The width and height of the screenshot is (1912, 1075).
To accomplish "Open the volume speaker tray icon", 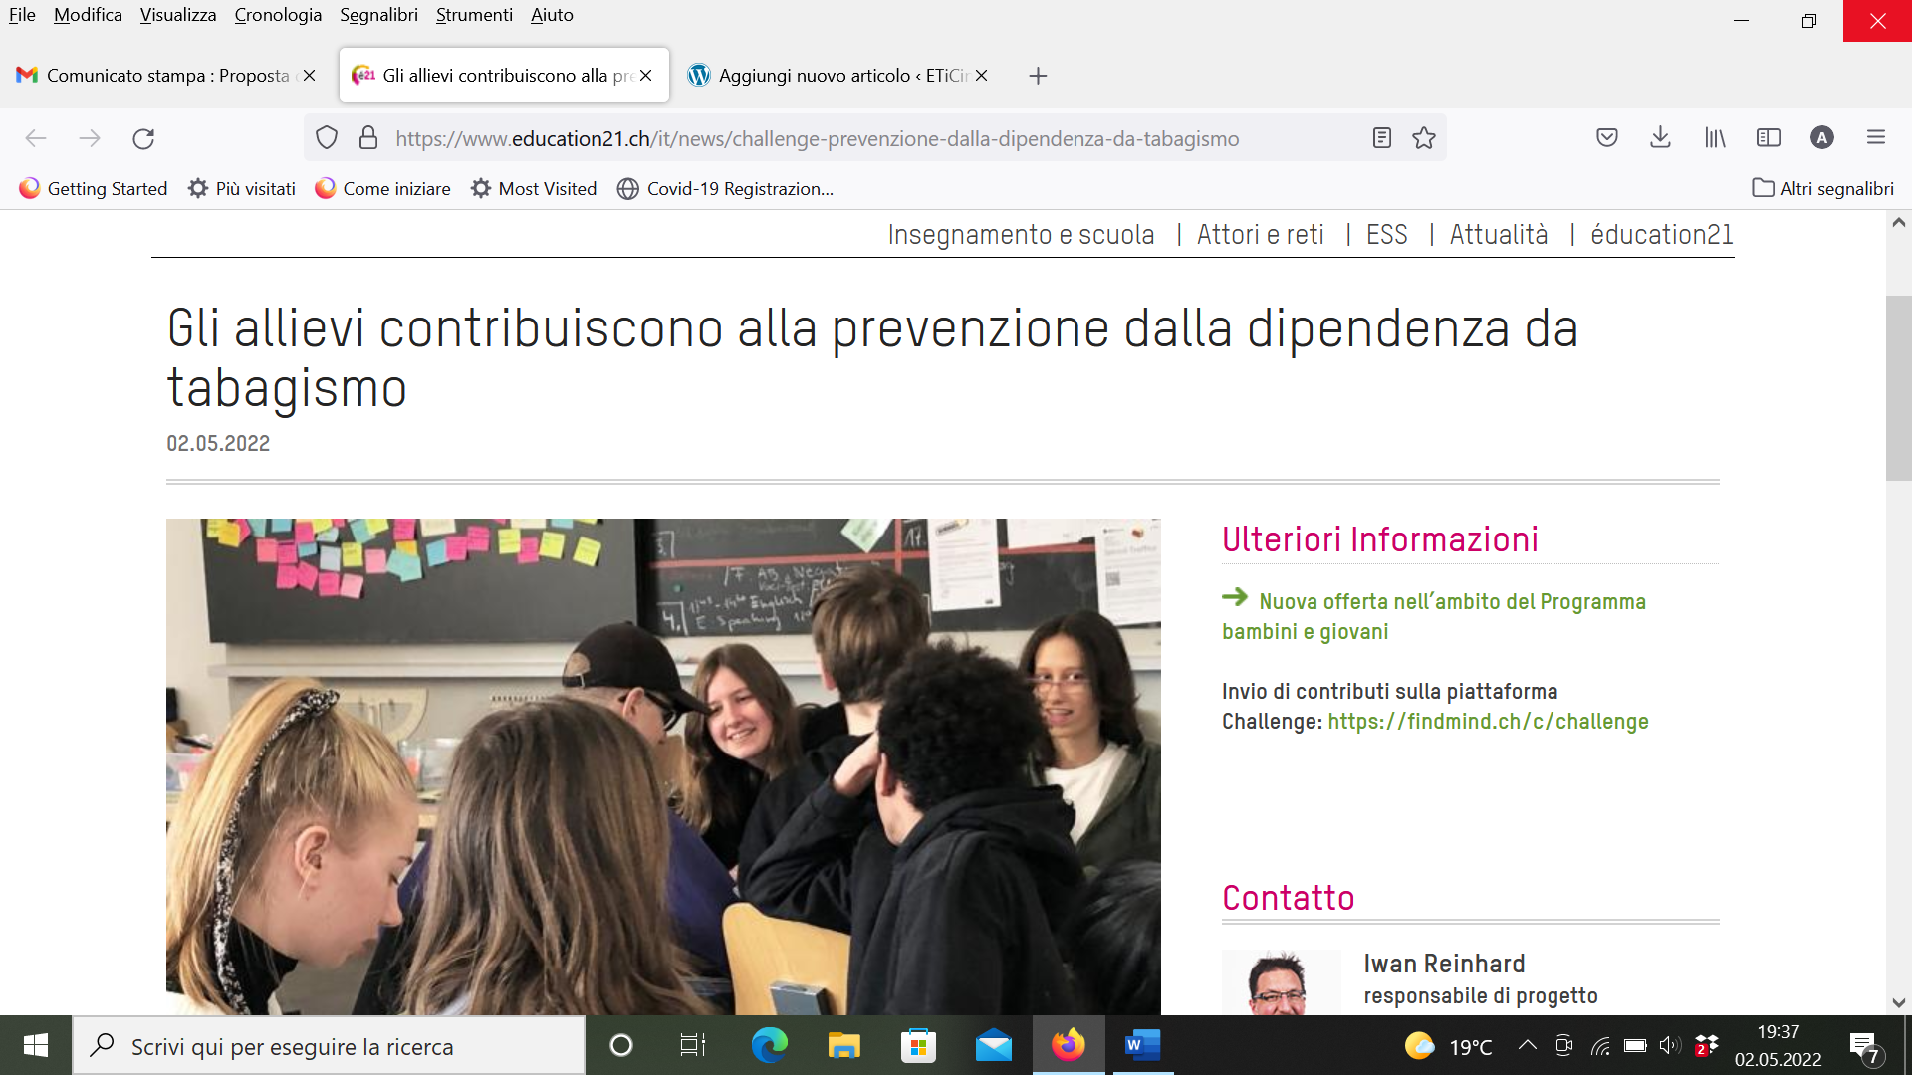I will point(1670,1045).
